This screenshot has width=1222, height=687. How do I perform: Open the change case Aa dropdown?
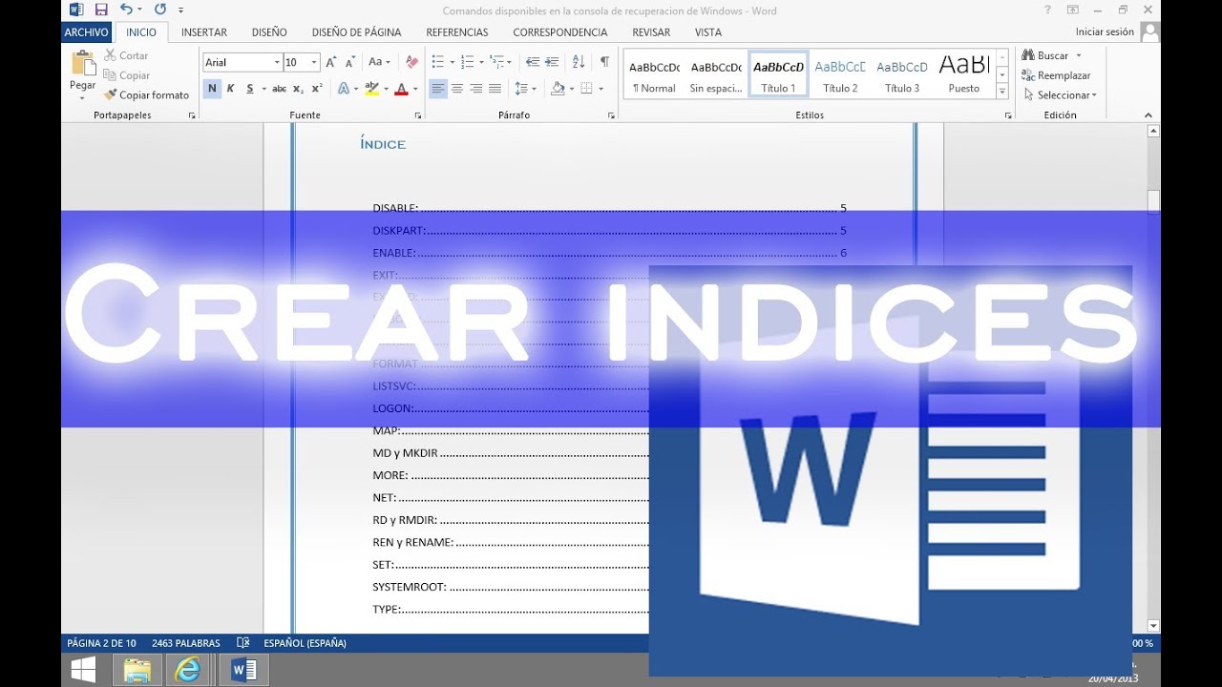click(379, 62)
